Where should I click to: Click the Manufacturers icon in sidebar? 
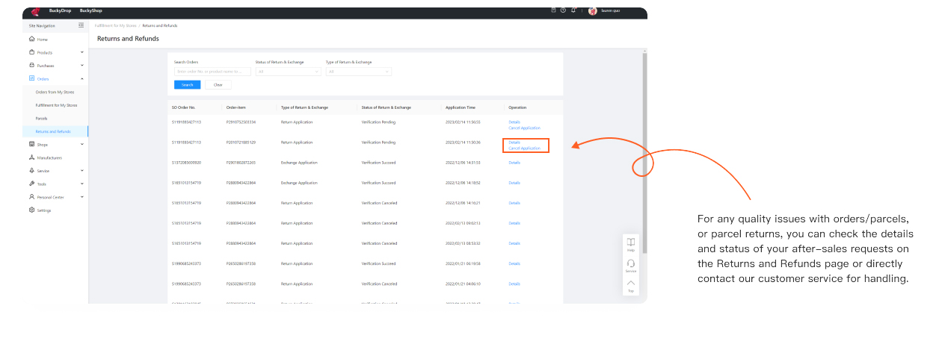tap(31, 157)
